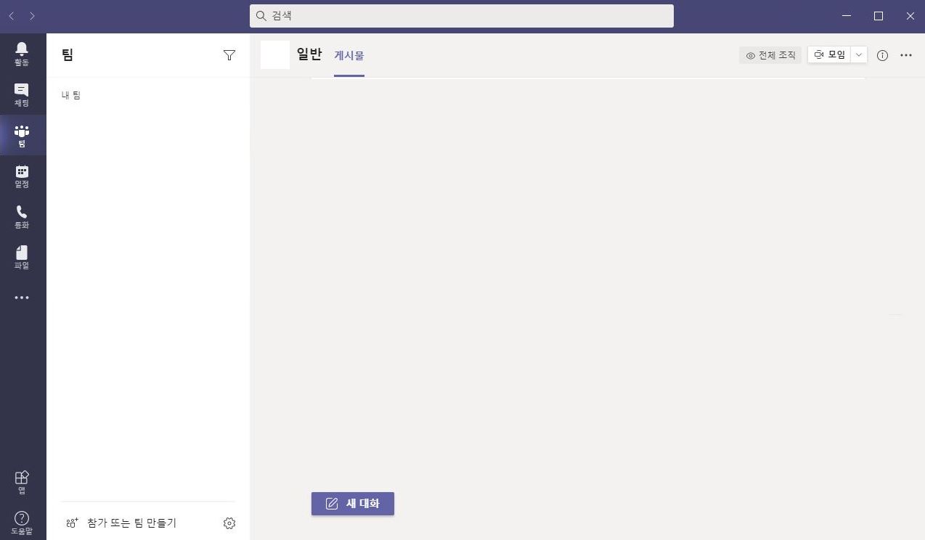Minimize the Teams window
Image resolution: width=925 pixels, height=540 pixels.
click(x=846, y=16)
